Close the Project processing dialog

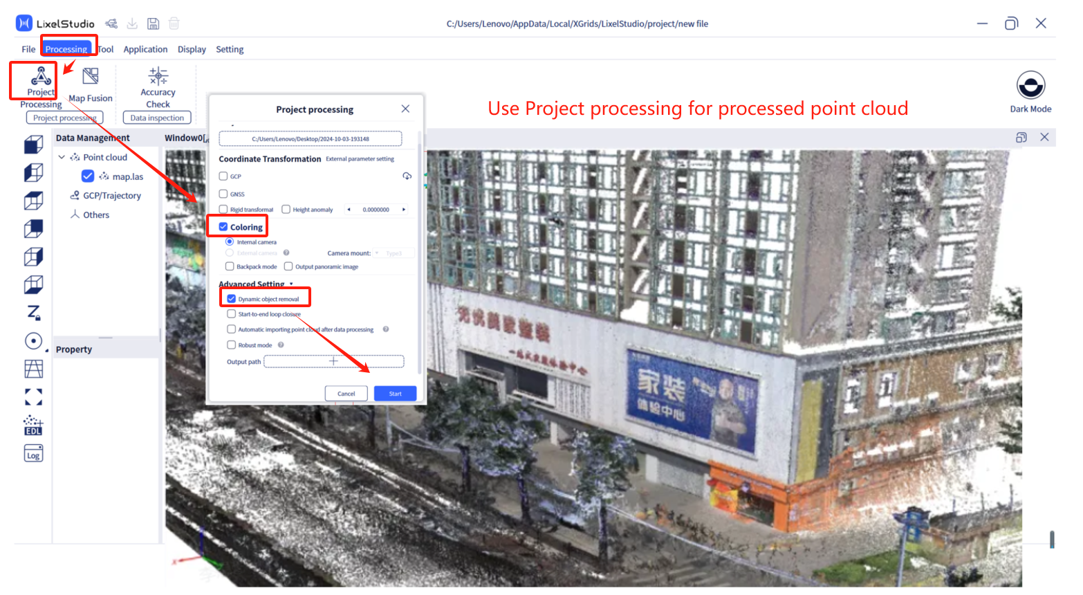pyautogui.click(x=405, y=109)
